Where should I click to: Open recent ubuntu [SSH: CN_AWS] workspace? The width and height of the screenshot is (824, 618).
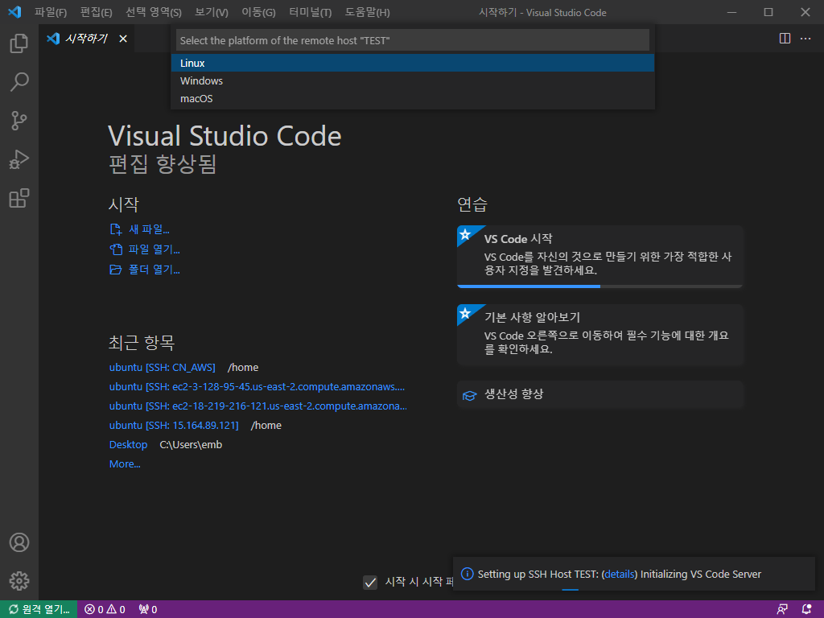163,367
